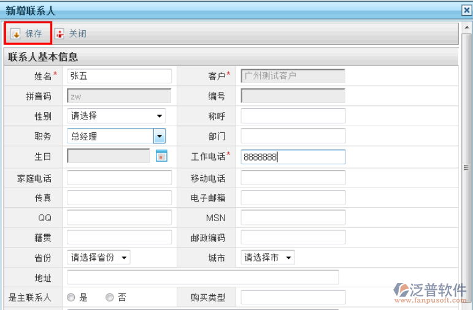Click the 是主联系人 label
The image size is (473, 310).
(29, 298)
